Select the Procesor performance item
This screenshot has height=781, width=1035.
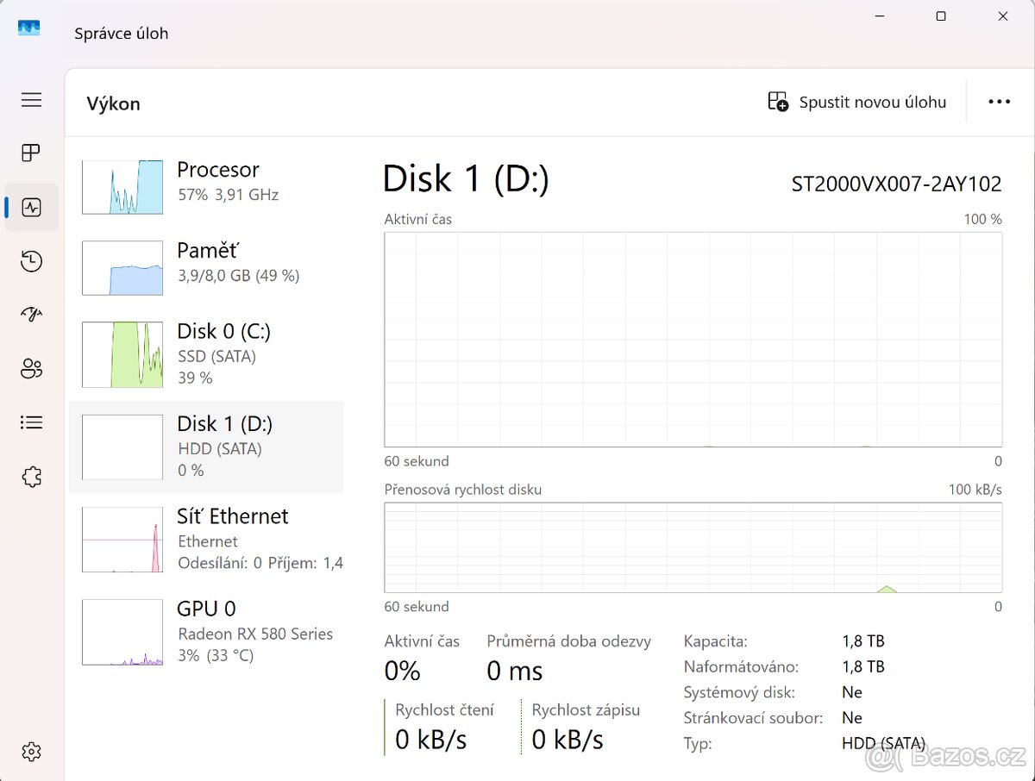[x=205, y=182]
